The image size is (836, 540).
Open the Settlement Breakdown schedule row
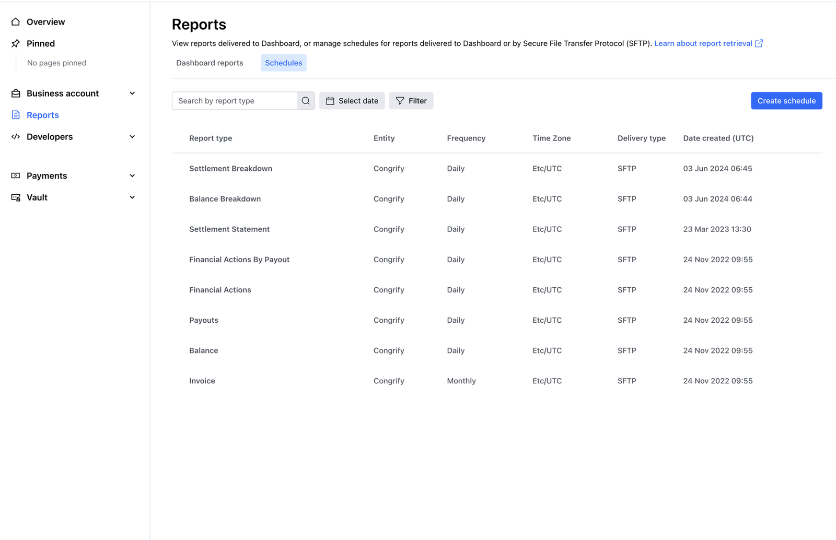point(497,169)
